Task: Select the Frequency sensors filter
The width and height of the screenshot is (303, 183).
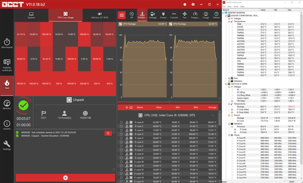Action: coord(195,15)
